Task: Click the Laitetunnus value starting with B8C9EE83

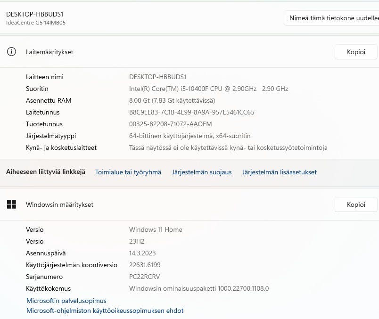Action: [191, 112]
